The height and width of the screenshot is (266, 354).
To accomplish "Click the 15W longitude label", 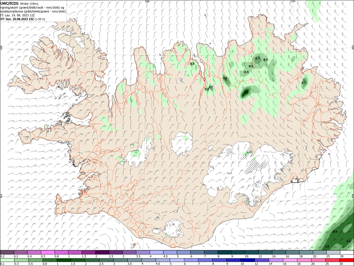I will coord(293,1).
